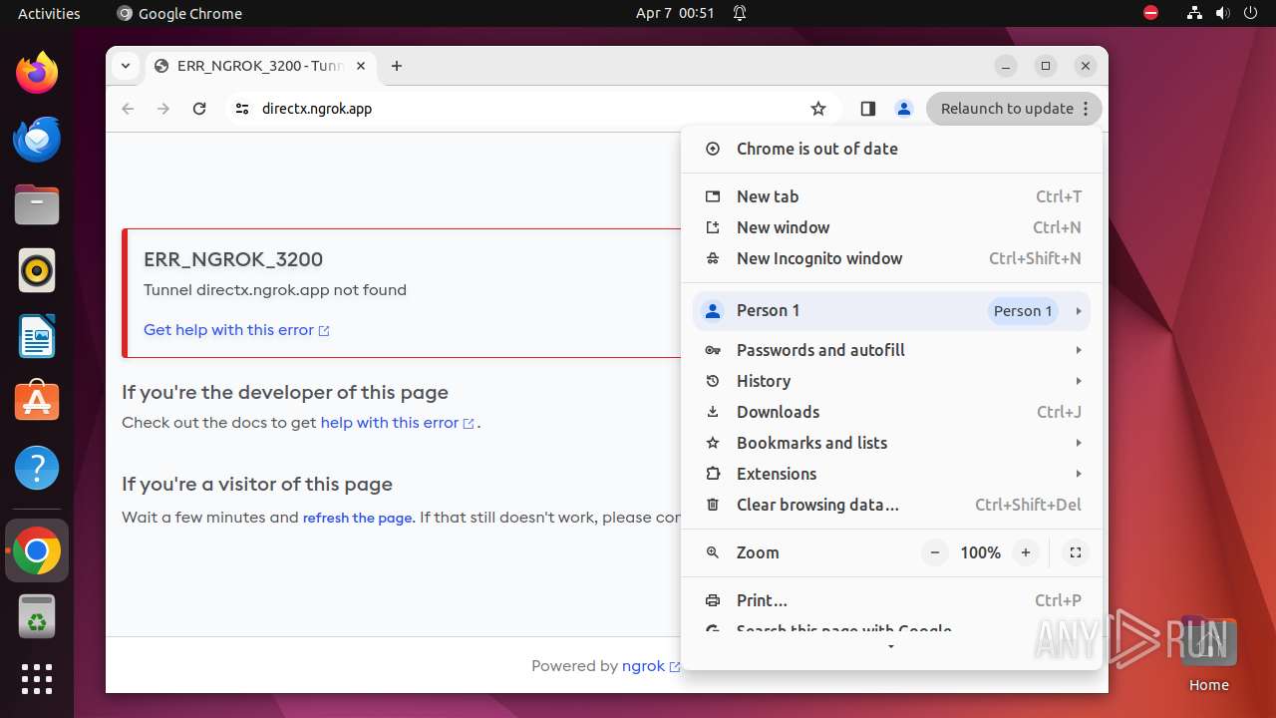
Task: Open the Files manager in dock
Action: (37, 204)
